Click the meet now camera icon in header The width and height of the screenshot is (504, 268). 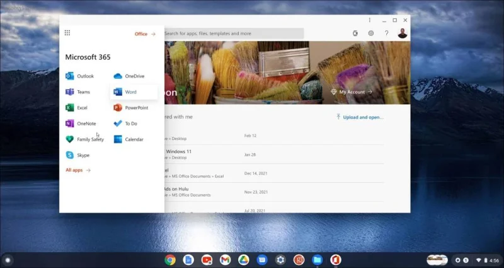pos(355,33)
